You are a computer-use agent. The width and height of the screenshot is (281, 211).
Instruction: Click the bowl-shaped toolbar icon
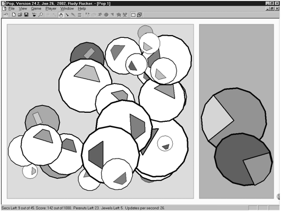click(34, 15)
